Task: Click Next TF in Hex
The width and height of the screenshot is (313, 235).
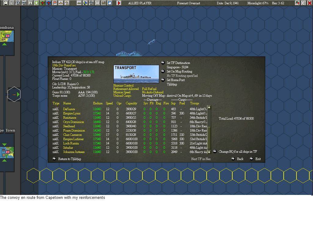Action: click(201, 159)
